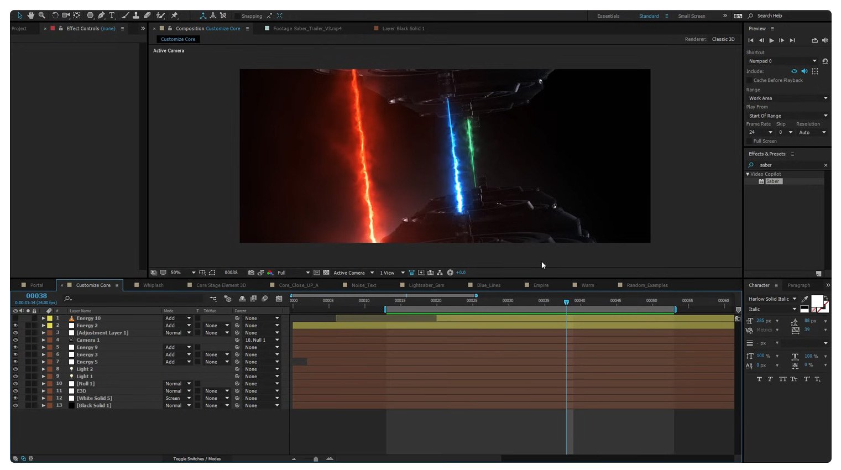This screenshot has width=841, height=470.
Task: Apply the Saber effect from Effects & Presets
Action: click(x=772, y=181)
